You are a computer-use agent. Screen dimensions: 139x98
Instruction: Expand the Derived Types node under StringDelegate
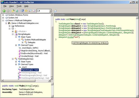tap(16, 45)
